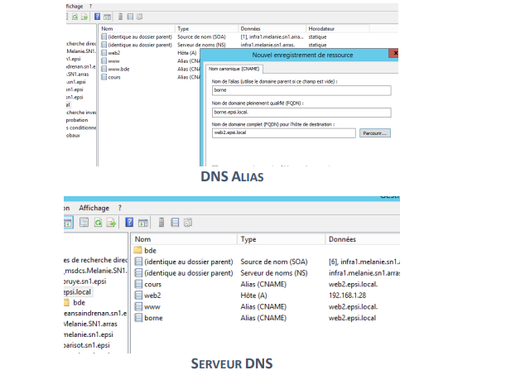
Task: Select probation node in upper tree
Action: pyautogui.click(x=77, y=120)
